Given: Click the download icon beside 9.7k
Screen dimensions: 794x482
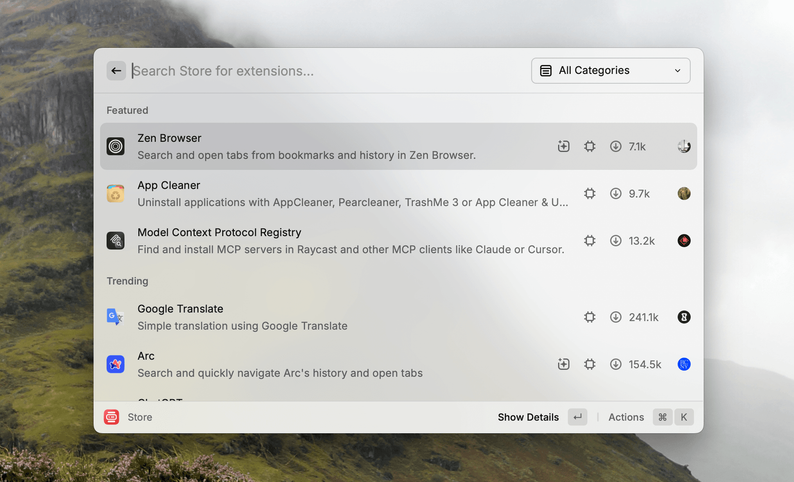Looking at the screenshot, I should coord(615,193).
